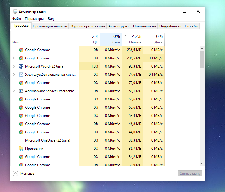The height and width of the screenshot is (192, 225).
Task: Click the 36,7 МБ memory value
Action: point(135,149)
